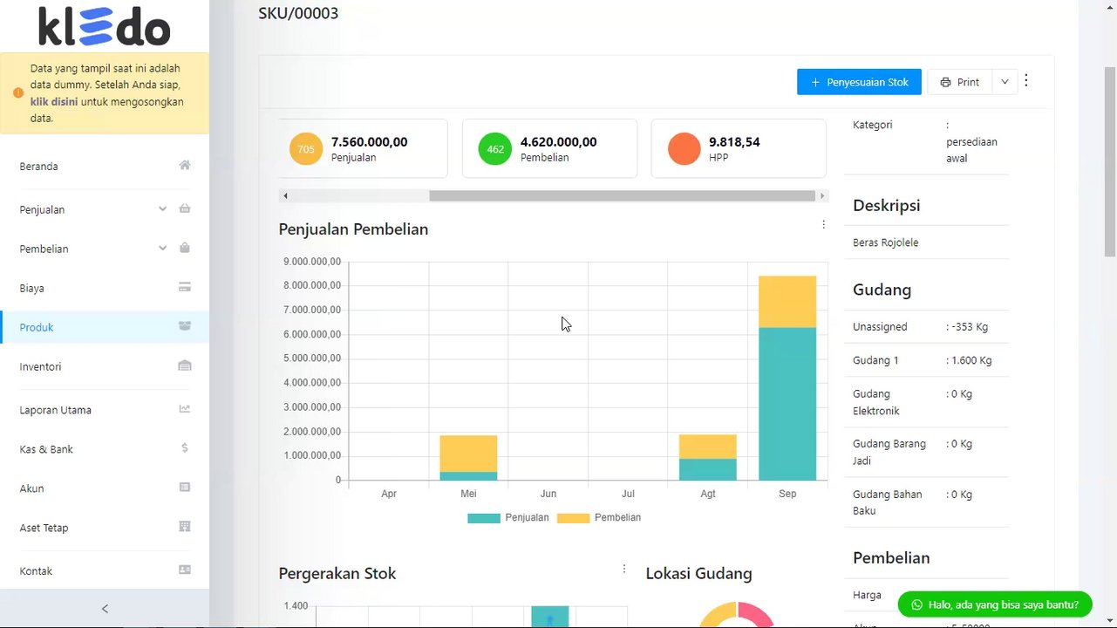This screenshot has height=628, width=1117.
Task: Toggle Pembelian series in chart legend
Action: point(599,518)
